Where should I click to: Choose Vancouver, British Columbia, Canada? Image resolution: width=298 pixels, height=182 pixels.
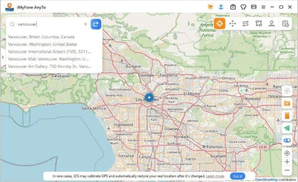tap(41, 37)
